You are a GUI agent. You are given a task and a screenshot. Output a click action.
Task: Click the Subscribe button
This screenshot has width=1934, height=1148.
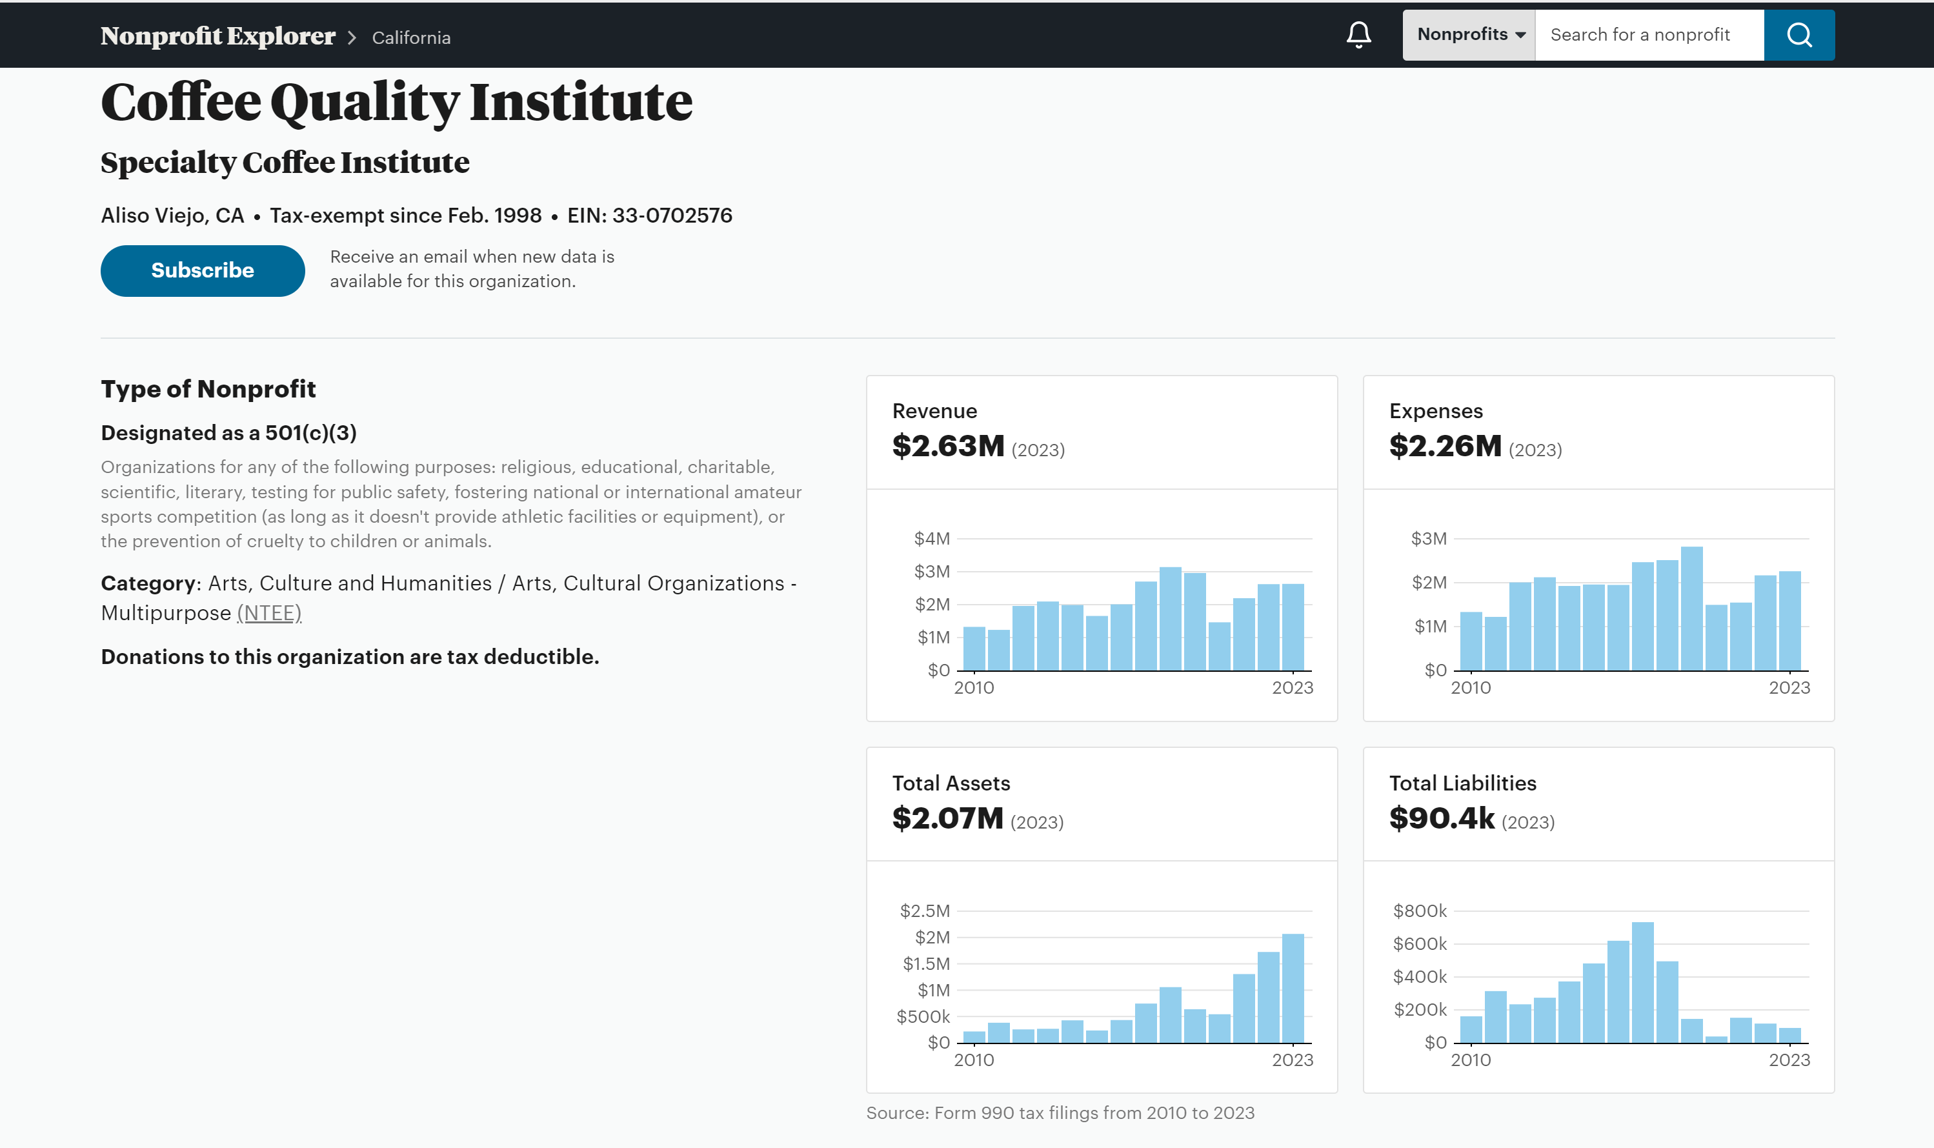click(x=203, y=271)
